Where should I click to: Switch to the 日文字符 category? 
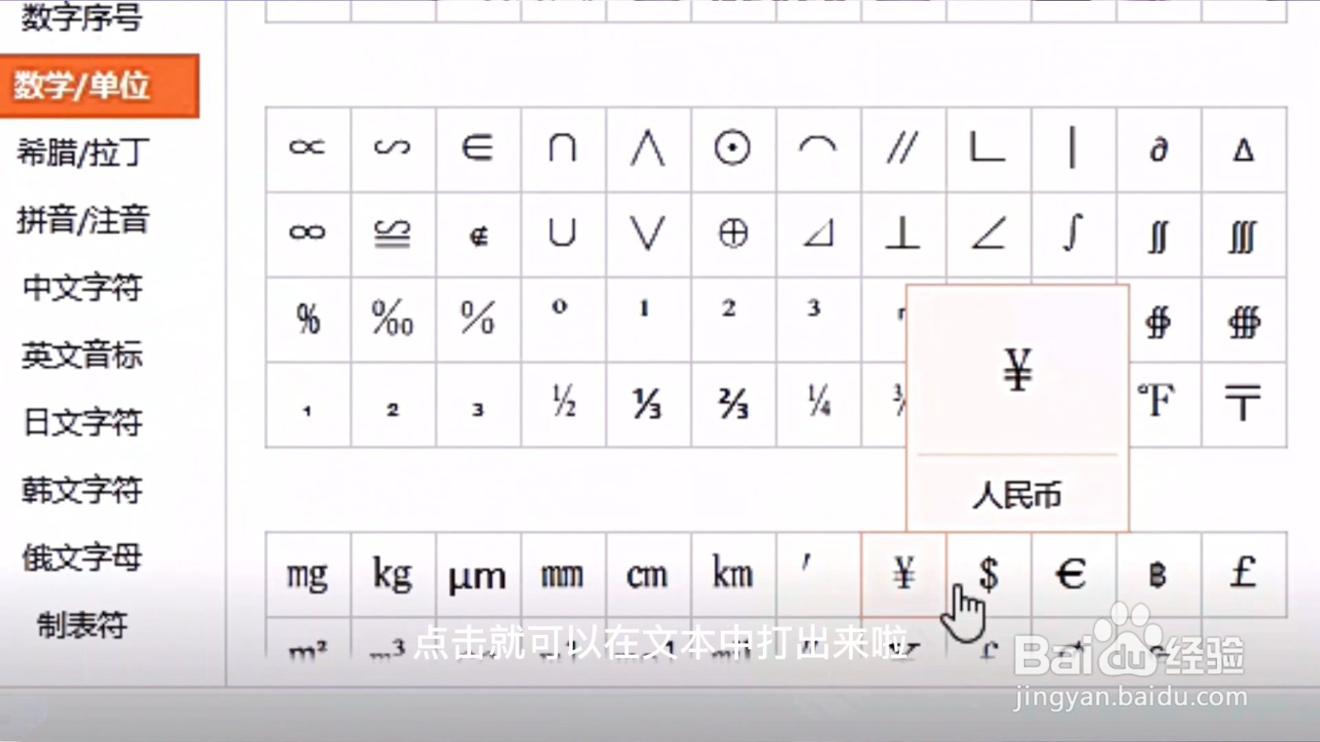[x=82, y=423]
